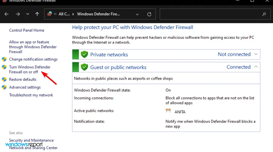Expand the Private networks section
Screen dimensions: 273x152
256,54
